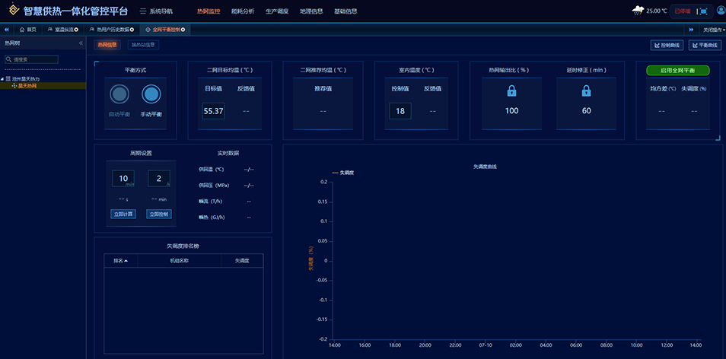Screen dimensions: 726x359
Task: Expand the 沧州昊天热力 tree node
Action: pyautogui.click(x=3, y=79)
